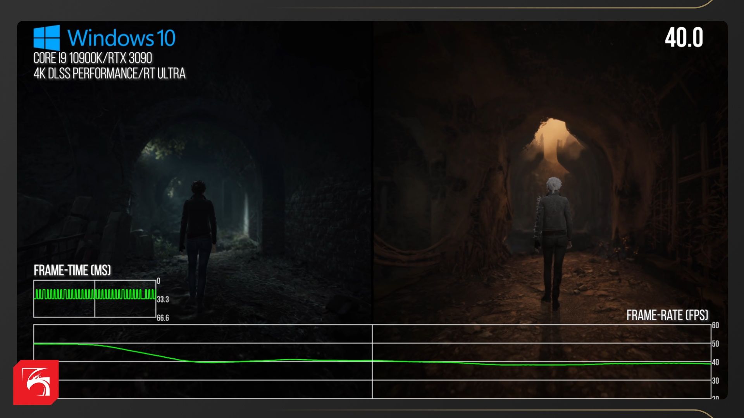Click the 66.6 frame-time axis label
744x418 pixels.
coord(163,318)
